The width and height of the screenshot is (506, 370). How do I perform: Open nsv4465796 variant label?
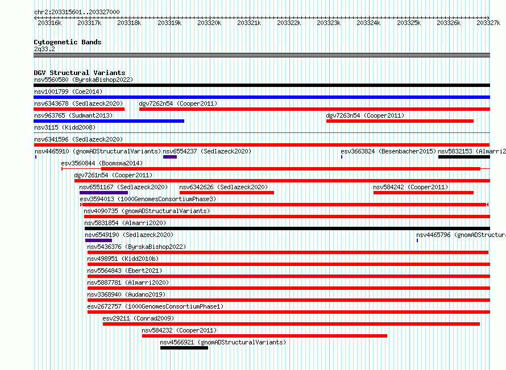[461, 235]
